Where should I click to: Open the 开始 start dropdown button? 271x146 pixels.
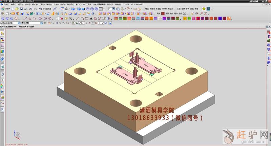(6, 9)
